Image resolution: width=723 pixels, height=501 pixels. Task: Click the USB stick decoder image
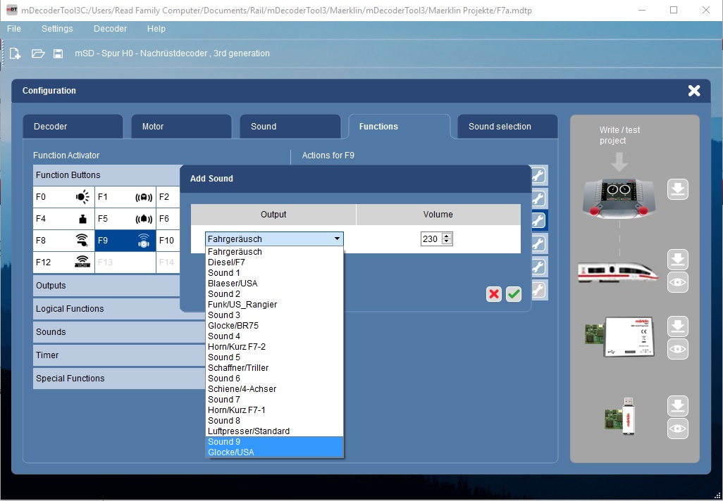pyautogui.click(x=620, y=417)
